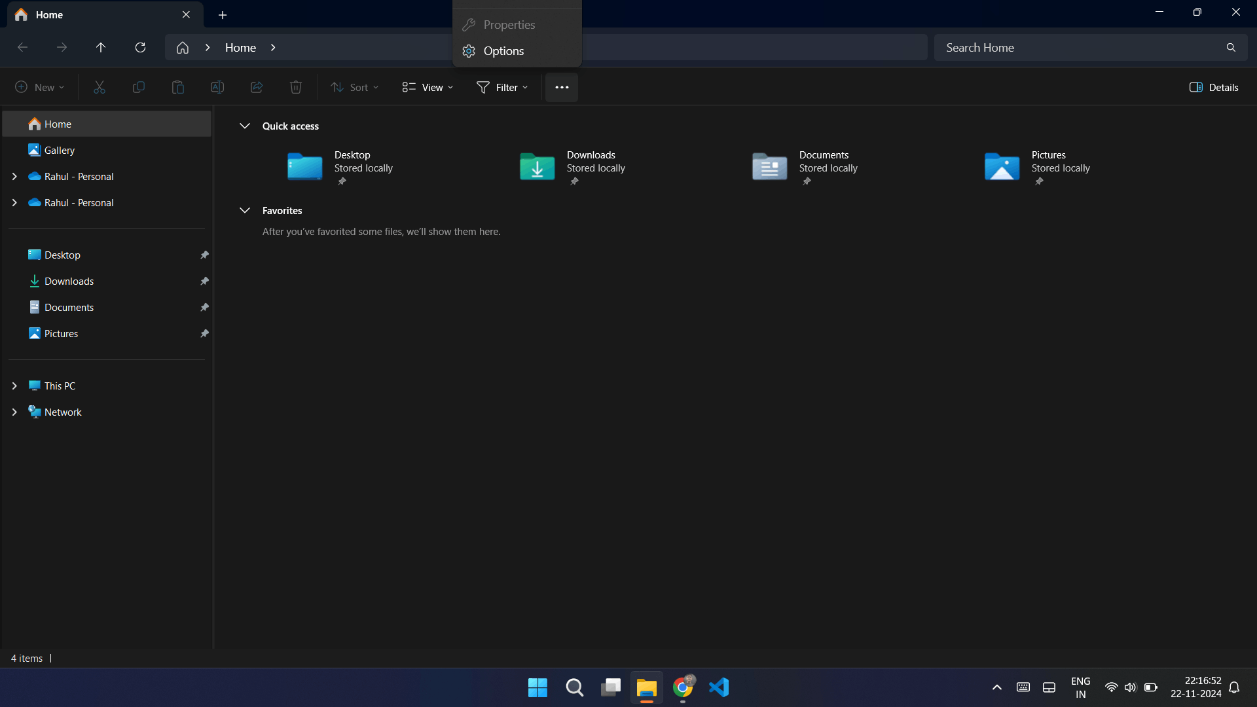1257x707 pixels.
Task: Open Google Chrome from taskbar
Action: [x=683, y=687]
